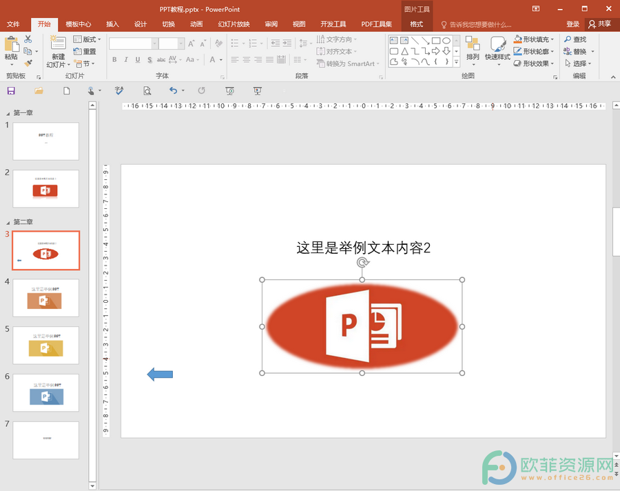The image size is (620, 491).
Task: Toggle center text alignment
Action: (247, 60)
